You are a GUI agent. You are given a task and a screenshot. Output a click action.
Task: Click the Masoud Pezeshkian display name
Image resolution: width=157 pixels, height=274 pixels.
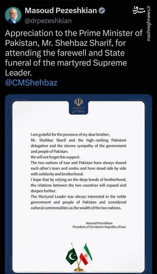[x=61, y=11]
